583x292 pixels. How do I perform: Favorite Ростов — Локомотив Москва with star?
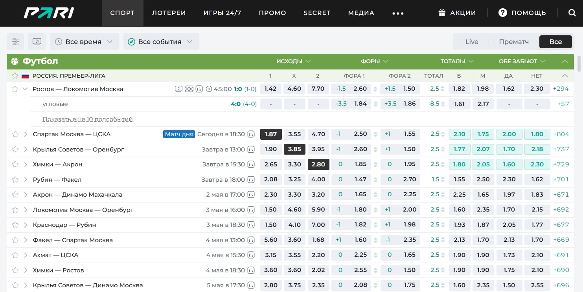point(15,89)
